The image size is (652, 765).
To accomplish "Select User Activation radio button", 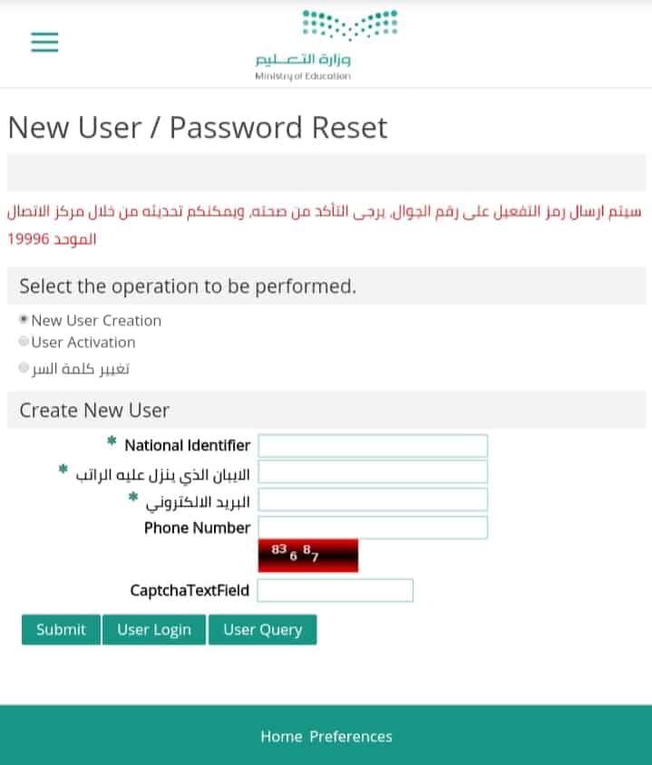I will (23, 341).
